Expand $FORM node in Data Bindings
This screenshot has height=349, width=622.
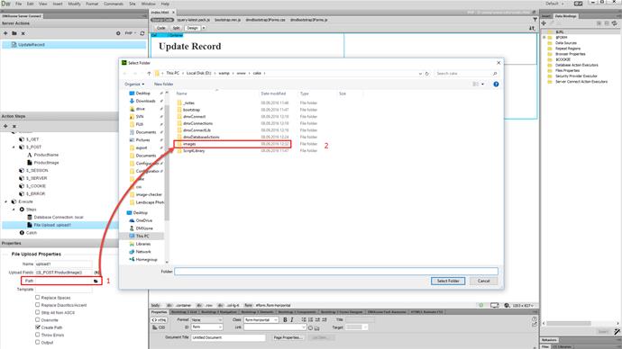click(544, 37)
